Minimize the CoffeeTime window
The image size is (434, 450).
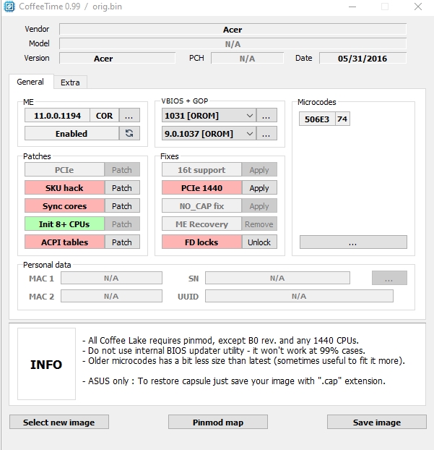click(x=352, y=7)
